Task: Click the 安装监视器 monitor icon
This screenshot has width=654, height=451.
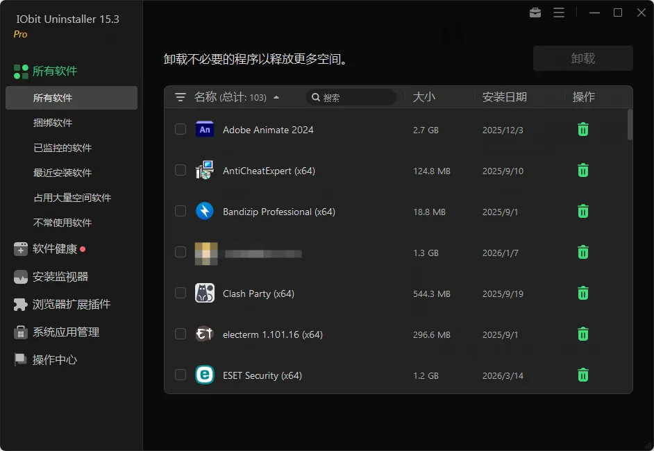Action: 20,277
